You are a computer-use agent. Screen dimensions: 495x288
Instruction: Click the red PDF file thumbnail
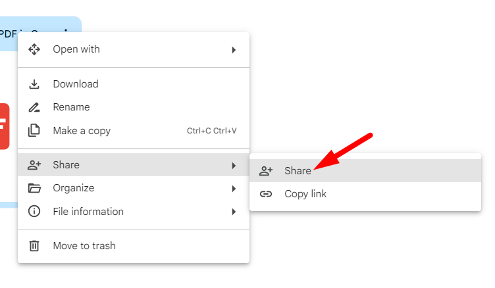pyautogui.click(x=4, y=126)
